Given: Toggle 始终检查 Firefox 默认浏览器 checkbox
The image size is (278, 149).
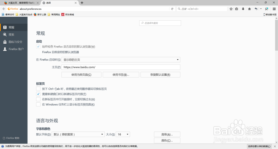Looking at the screenshot, I should tap(38, 47).
